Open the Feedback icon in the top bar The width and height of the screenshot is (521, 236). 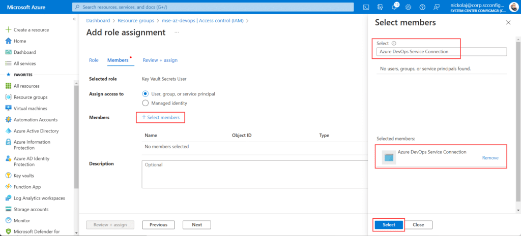[437, 7]
